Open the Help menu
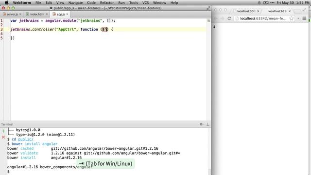This screenshot has height=175, width=311. point(174,3)
